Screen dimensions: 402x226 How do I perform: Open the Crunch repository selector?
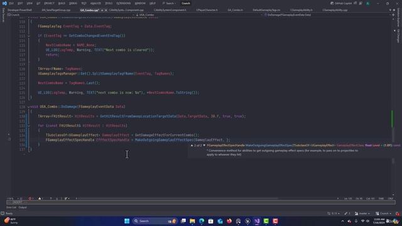tap(384, 213)
